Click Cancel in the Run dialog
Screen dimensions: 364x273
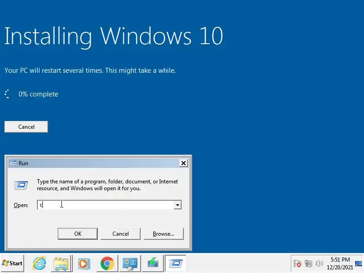(121, 233)
